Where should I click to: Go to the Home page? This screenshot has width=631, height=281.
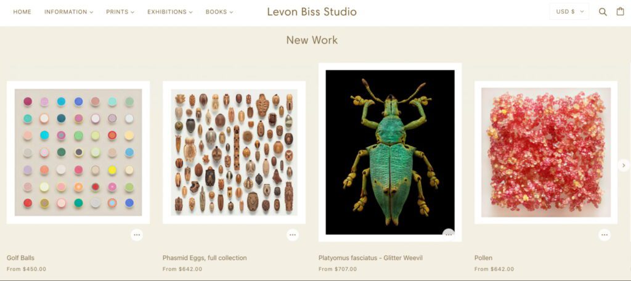pos(22,12)
